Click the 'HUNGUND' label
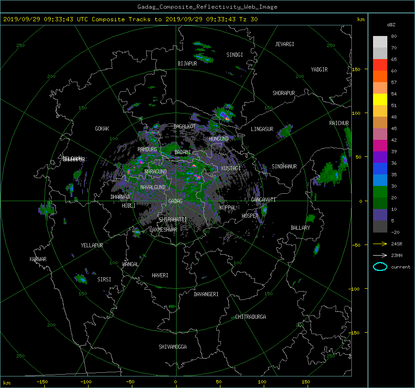This screenshot has height=388, width=415. pyautogui.click(x=219, y=139)
